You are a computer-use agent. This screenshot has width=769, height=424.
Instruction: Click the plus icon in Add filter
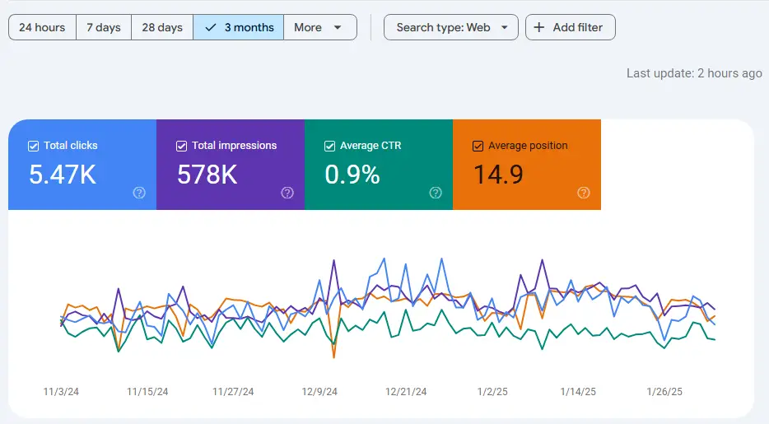539,27
